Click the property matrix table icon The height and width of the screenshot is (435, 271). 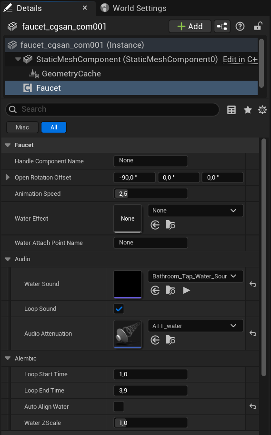(x=231, y=110)
